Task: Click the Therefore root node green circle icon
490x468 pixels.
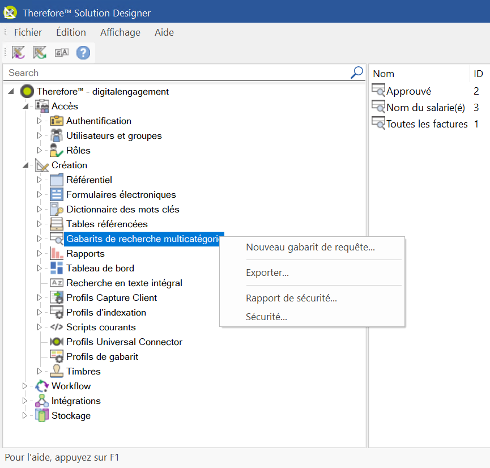Action: 27,91
